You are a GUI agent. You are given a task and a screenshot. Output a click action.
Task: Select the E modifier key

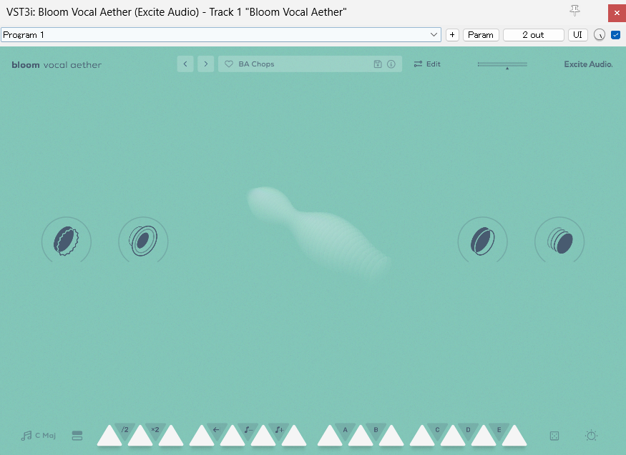tap(499, 431)
